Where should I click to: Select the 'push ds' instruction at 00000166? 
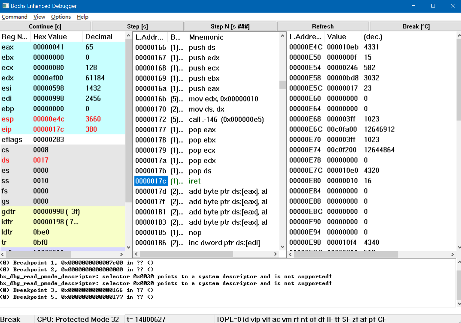tap(206, 47)
